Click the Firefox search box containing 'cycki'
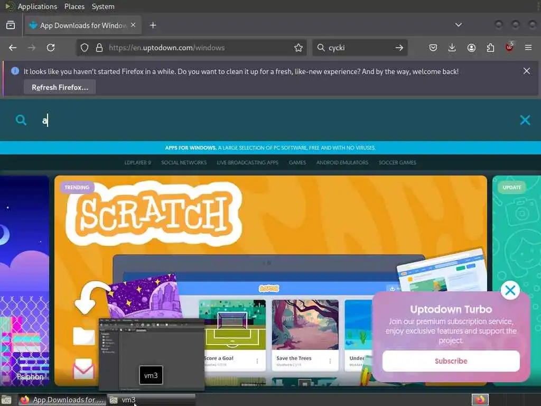 tap(359, 48)
